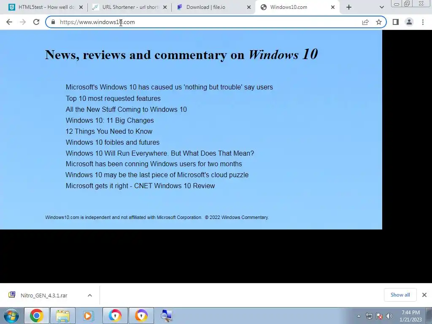Reload the Windows10.com page
The height and width of the screenshot is (324, 432).
[x=36, y=22]
